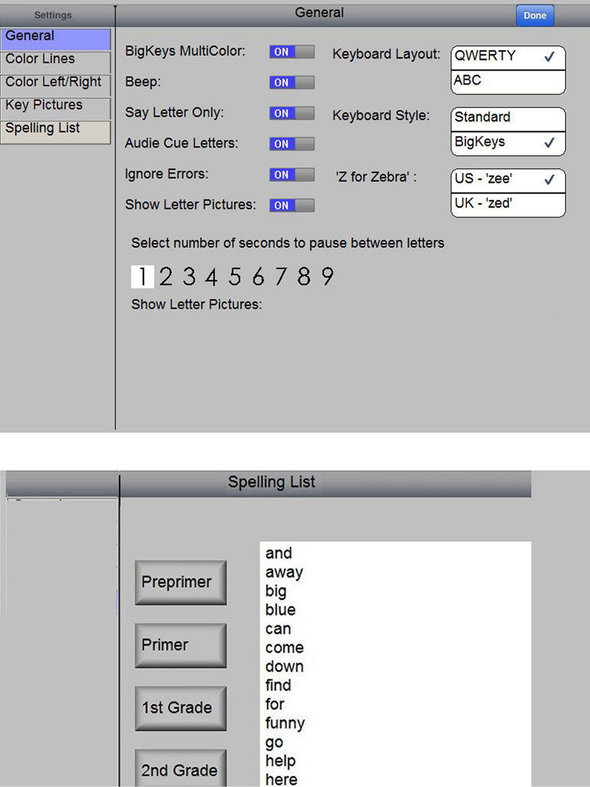Open the Color Left/Right settings tab
Screen dimensions: 590x787
click(x=55, y=85)
